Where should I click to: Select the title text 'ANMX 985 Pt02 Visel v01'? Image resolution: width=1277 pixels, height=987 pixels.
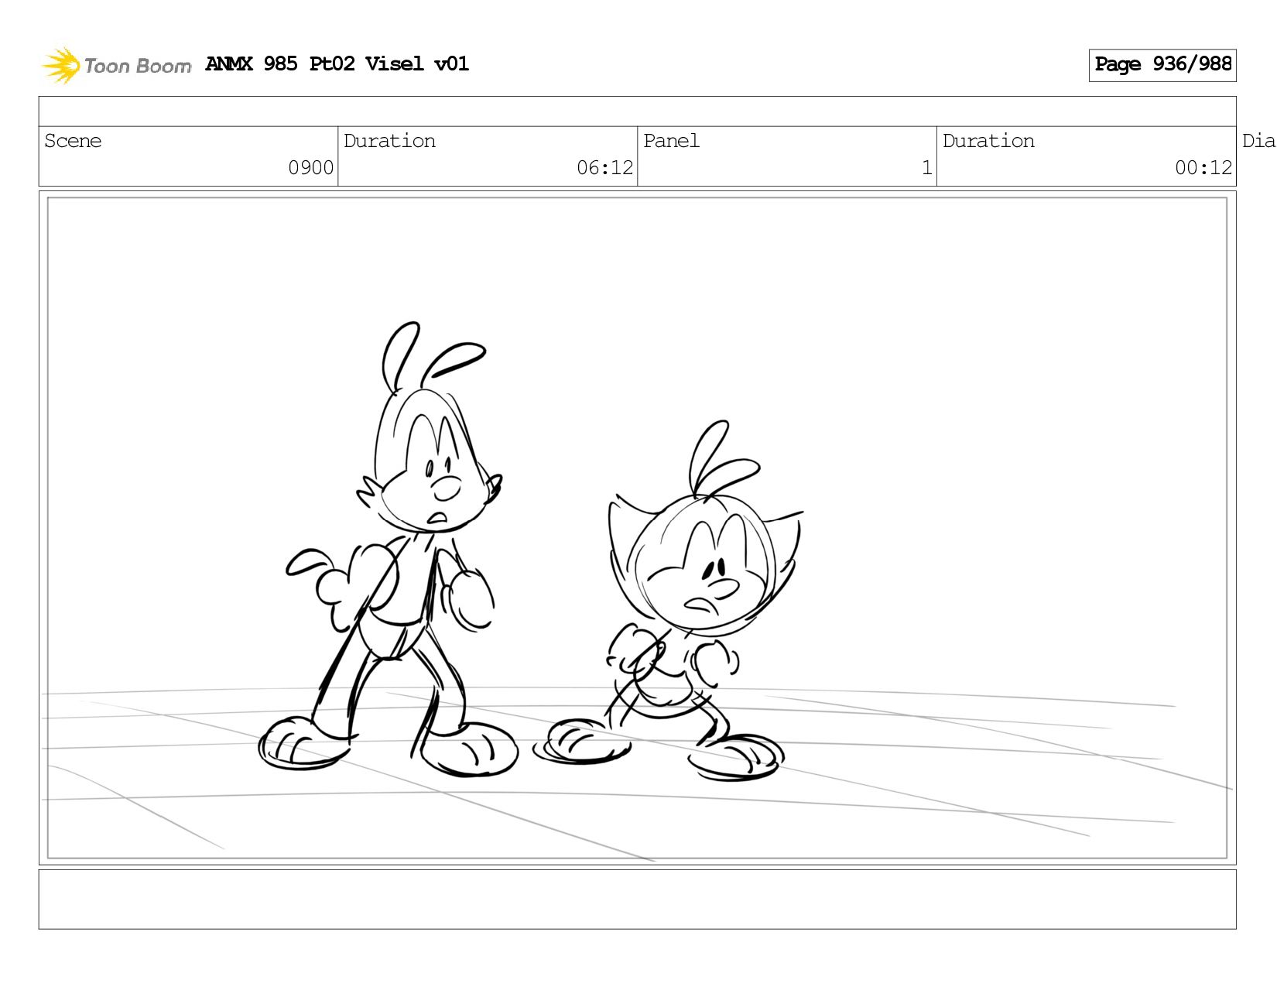337,64
